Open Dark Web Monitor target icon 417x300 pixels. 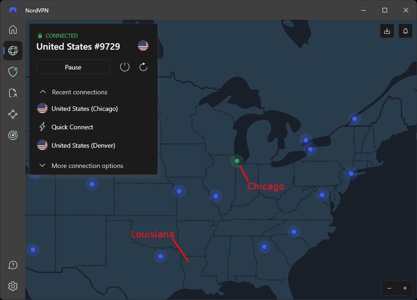click(13, 135)
